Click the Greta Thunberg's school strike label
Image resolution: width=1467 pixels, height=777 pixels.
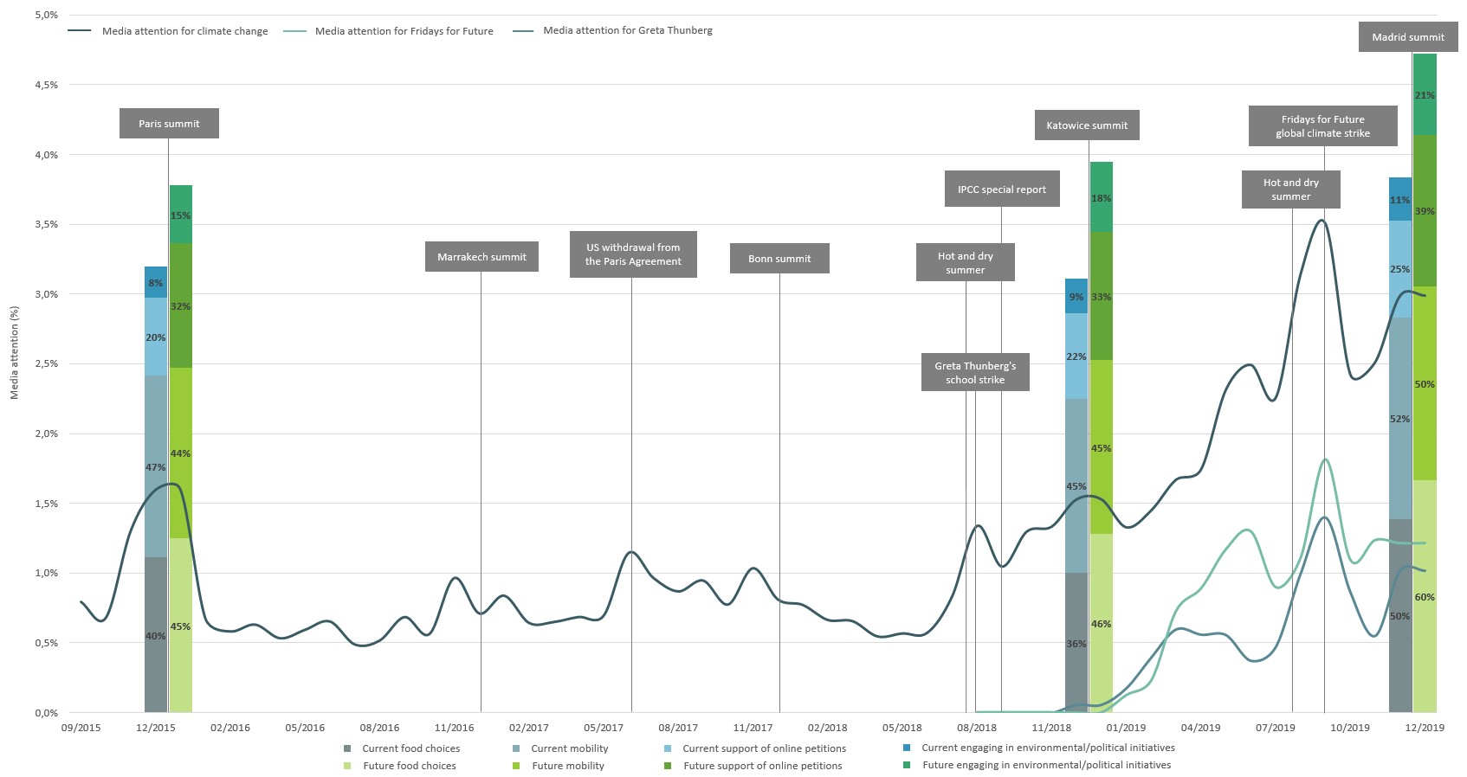[x=975, y=372]
